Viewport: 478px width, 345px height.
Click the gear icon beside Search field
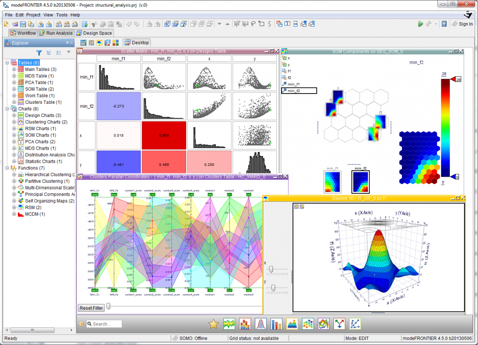(x=82, y=324)
